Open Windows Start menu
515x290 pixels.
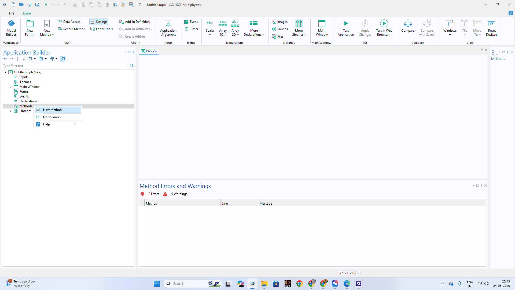(157, 284)
